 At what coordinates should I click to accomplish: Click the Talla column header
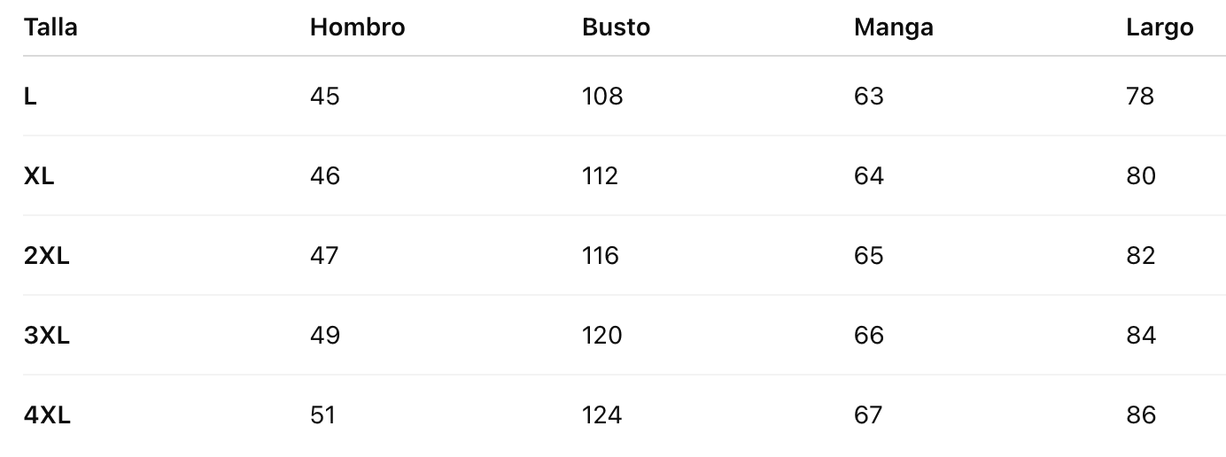(50, 27)
